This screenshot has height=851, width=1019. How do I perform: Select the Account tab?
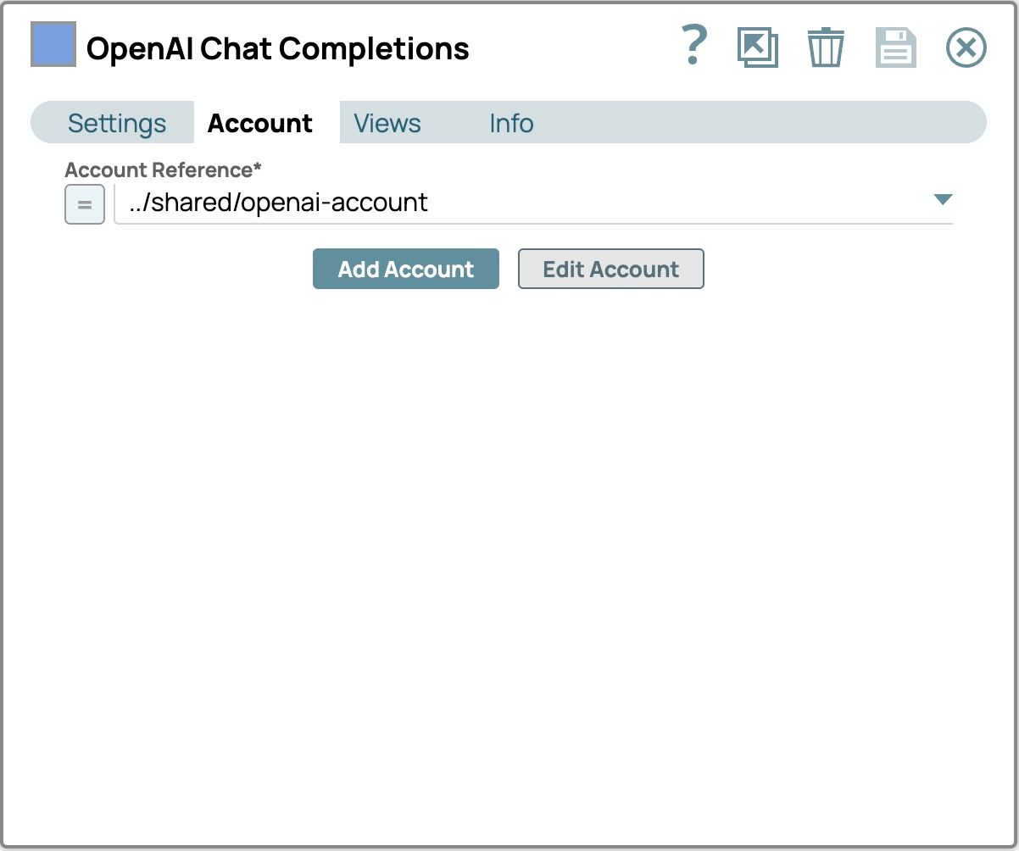click(x=260, y=124)
